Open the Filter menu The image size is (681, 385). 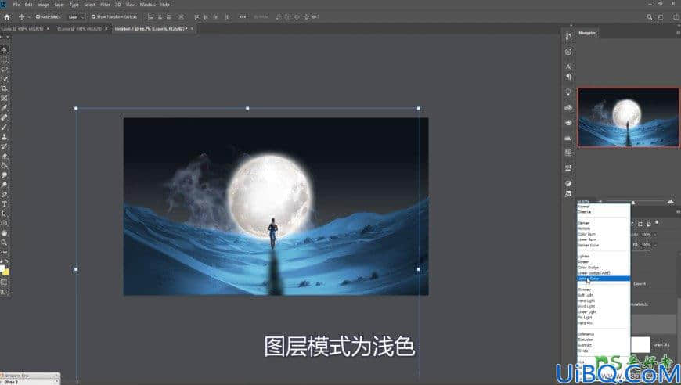click(x=105, y=5)
